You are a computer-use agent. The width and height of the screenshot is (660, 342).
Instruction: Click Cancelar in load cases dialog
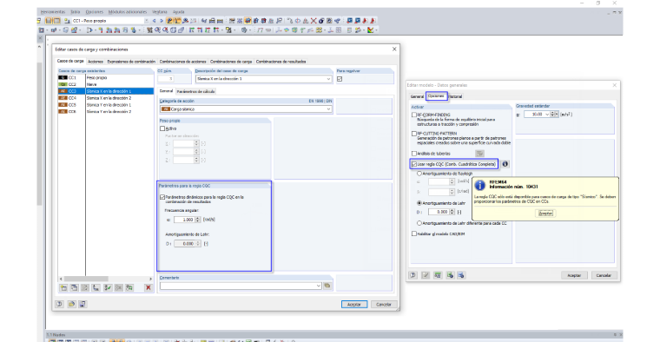pyautogui.click(x=384, y=304)
